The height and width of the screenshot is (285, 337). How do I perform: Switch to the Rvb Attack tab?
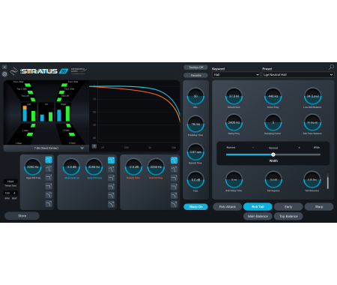228,207
